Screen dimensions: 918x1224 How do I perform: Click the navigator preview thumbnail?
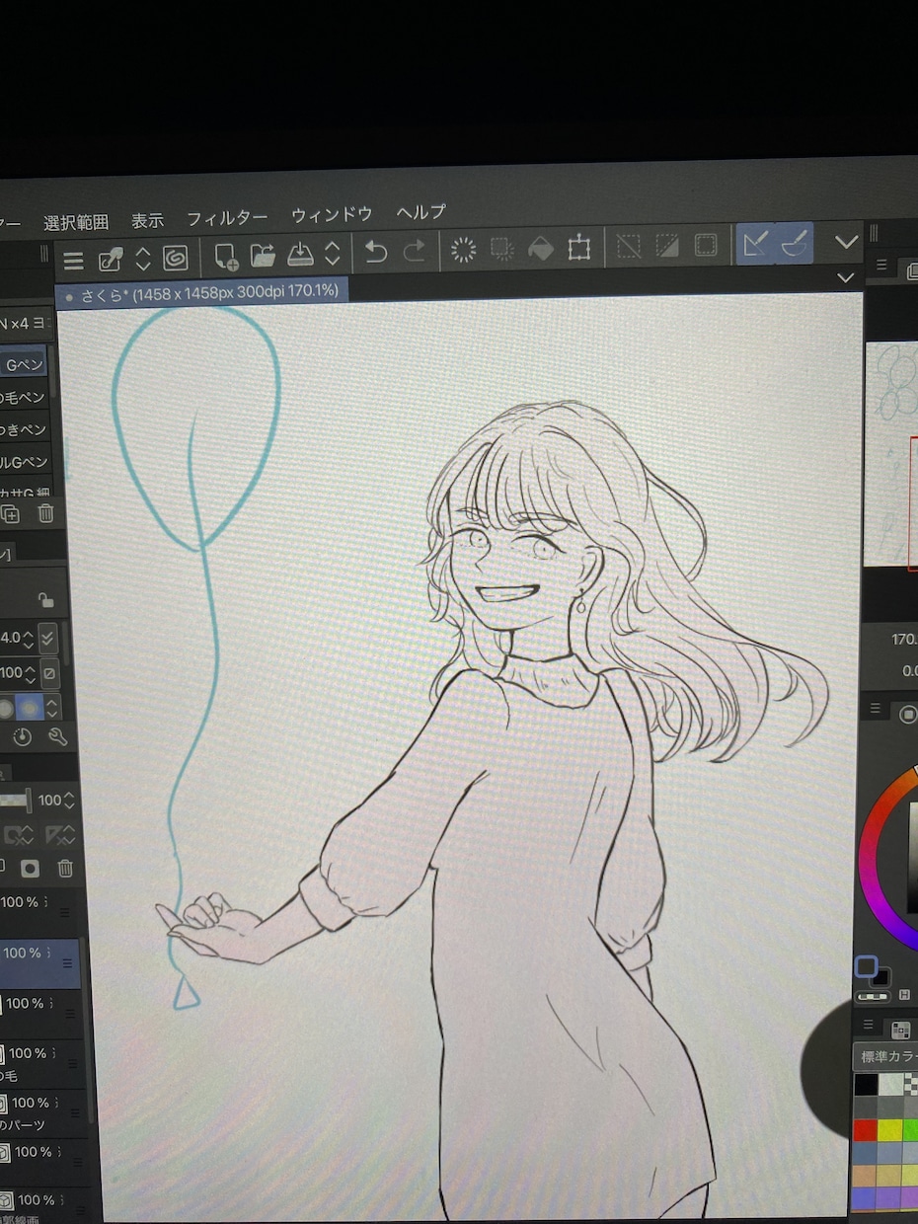892,453
